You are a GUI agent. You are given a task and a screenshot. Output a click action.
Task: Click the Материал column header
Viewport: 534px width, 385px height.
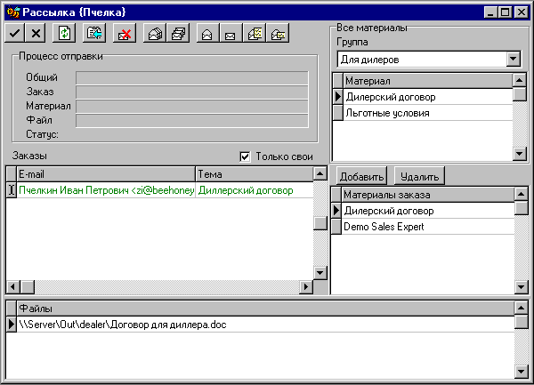click(x=428, y=81)
